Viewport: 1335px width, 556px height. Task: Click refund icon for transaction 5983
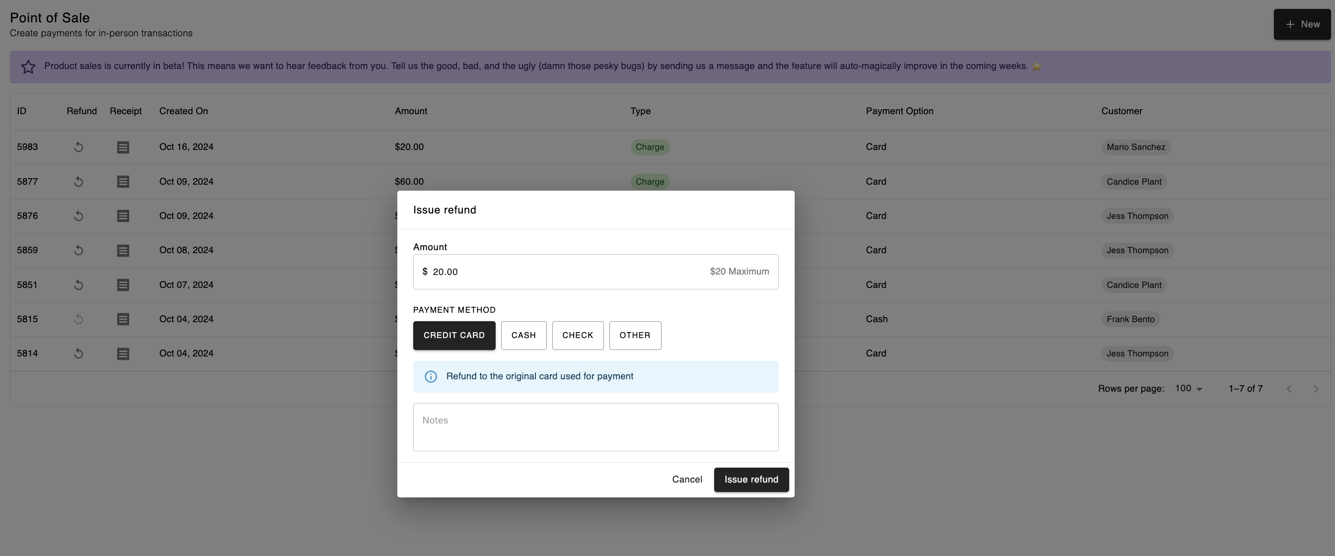[78, 147]
